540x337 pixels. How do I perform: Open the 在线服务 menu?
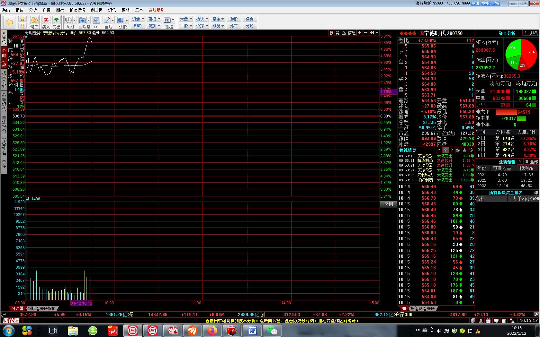[x=156, y=10]
